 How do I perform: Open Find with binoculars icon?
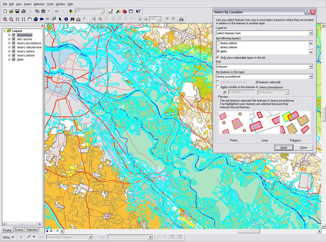[x=72, y=19]
